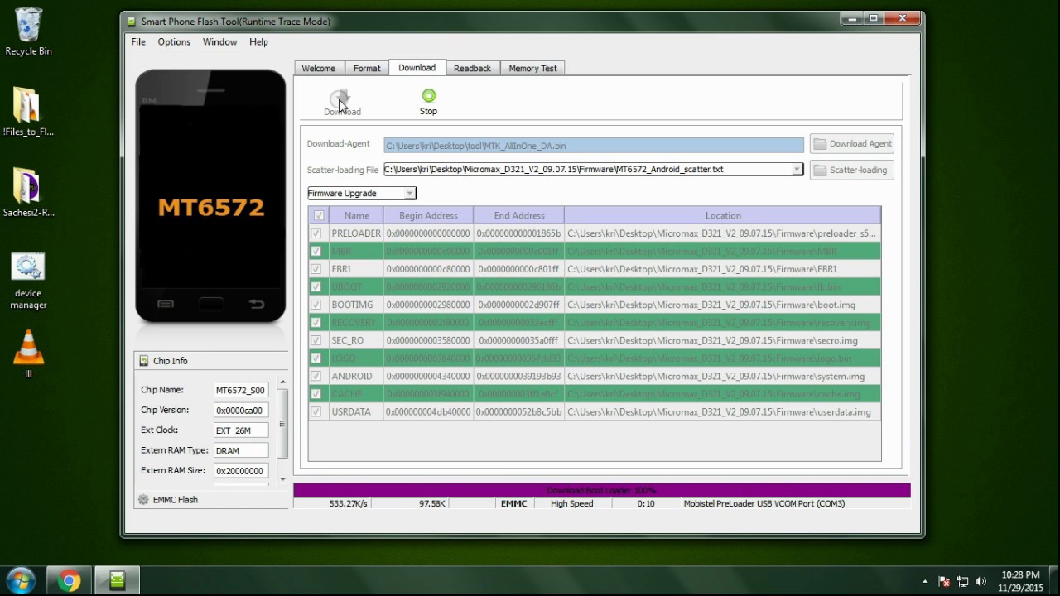Open the Options menu
Screen dimensions: 1060x596
[x=174, y=42]
